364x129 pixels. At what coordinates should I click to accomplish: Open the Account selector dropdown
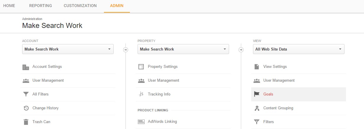click(x=68, y=49)
